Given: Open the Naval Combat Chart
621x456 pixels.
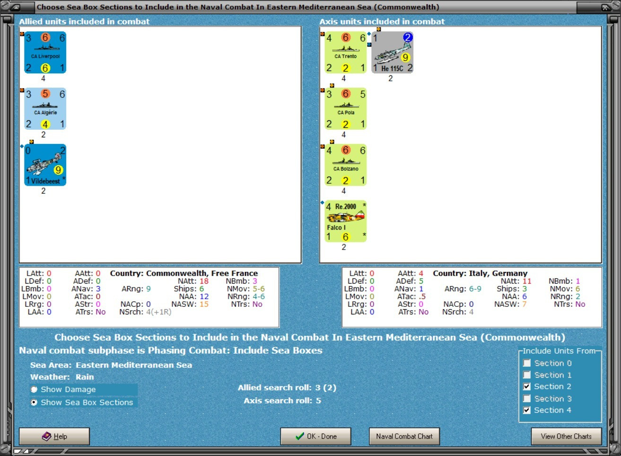Looking at the screenshot, I should [x=404, y=436].
